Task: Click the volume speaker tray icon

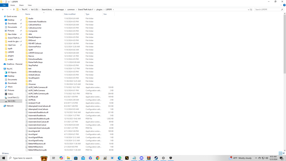Action: click(x=267, y=158)
